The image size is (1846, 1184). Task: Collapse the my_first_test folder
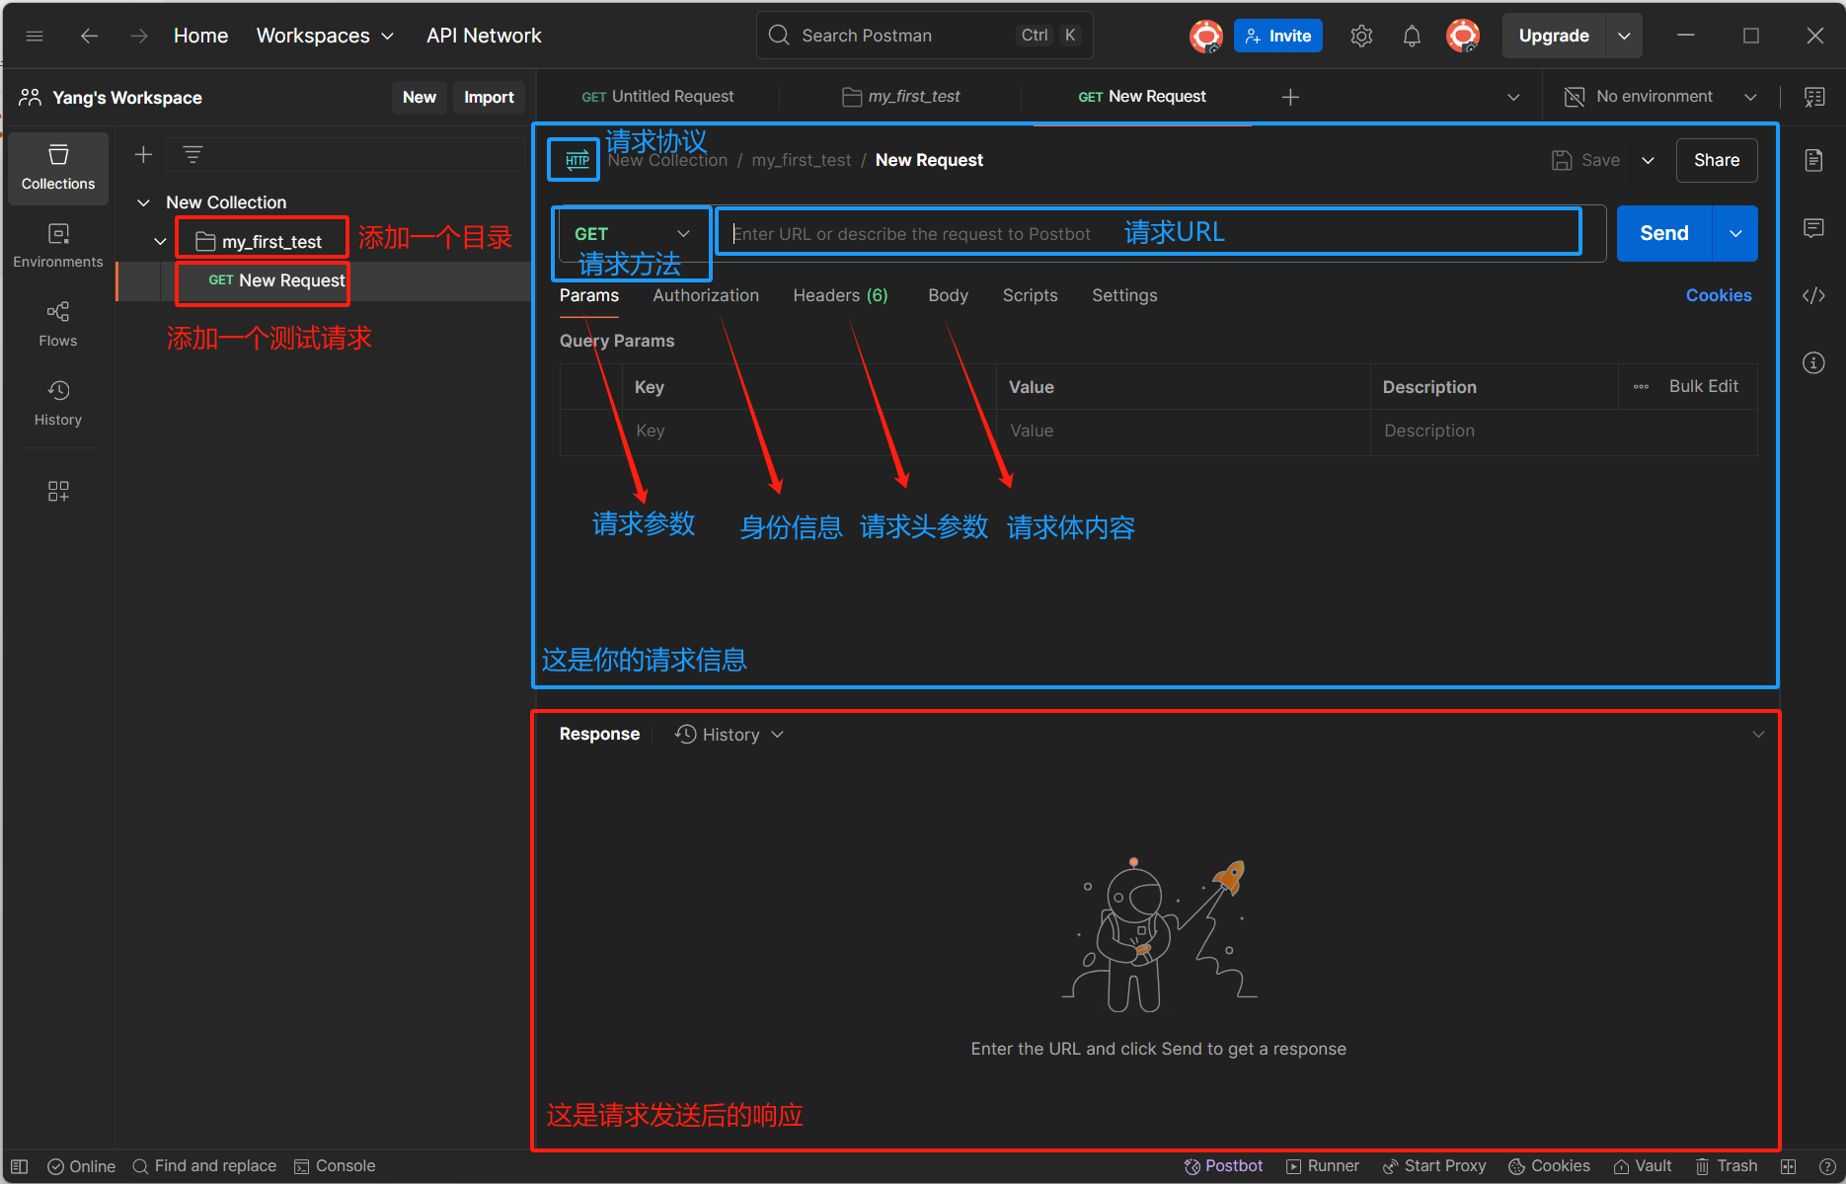(x=160, y=242)
